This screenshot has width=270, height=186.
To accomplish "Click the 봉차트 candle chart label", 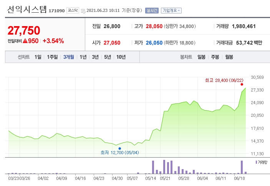I will [186, 57].
